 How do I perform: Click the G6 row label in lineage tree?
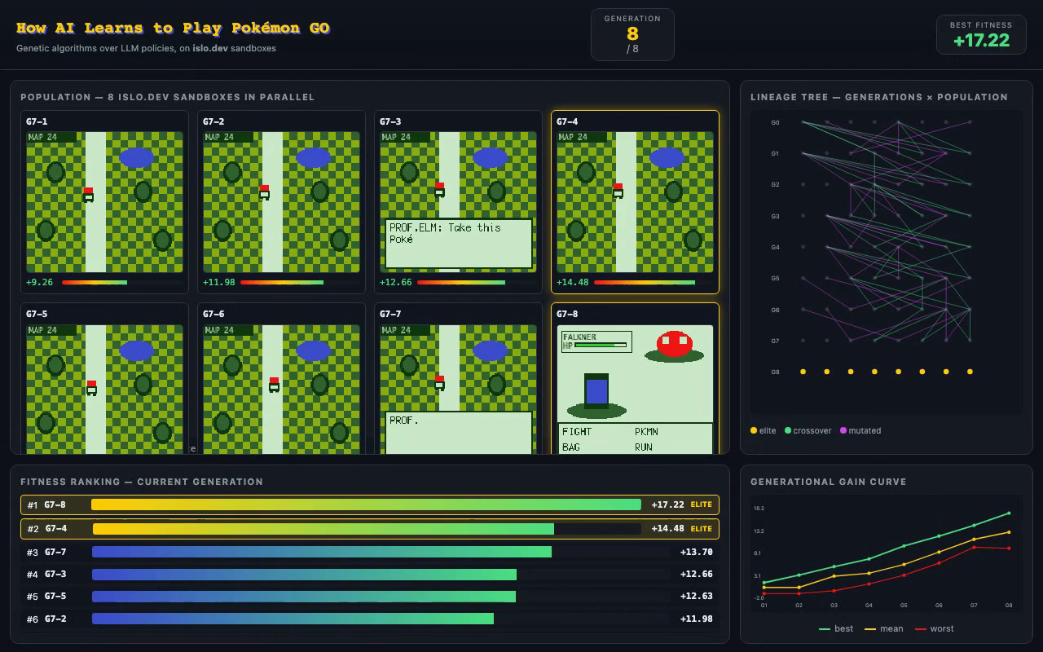click(x=775, y=310)
